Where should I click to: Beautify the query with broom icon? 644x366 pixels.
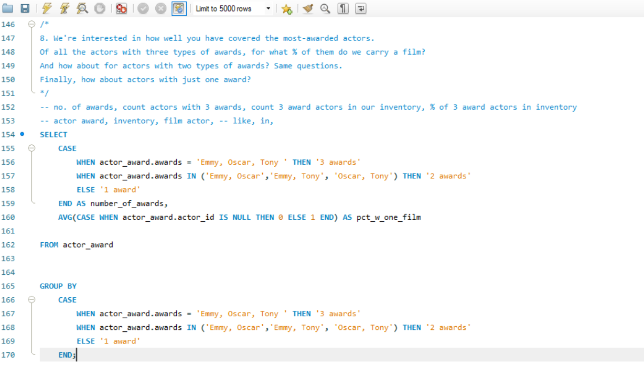[308, 8]
